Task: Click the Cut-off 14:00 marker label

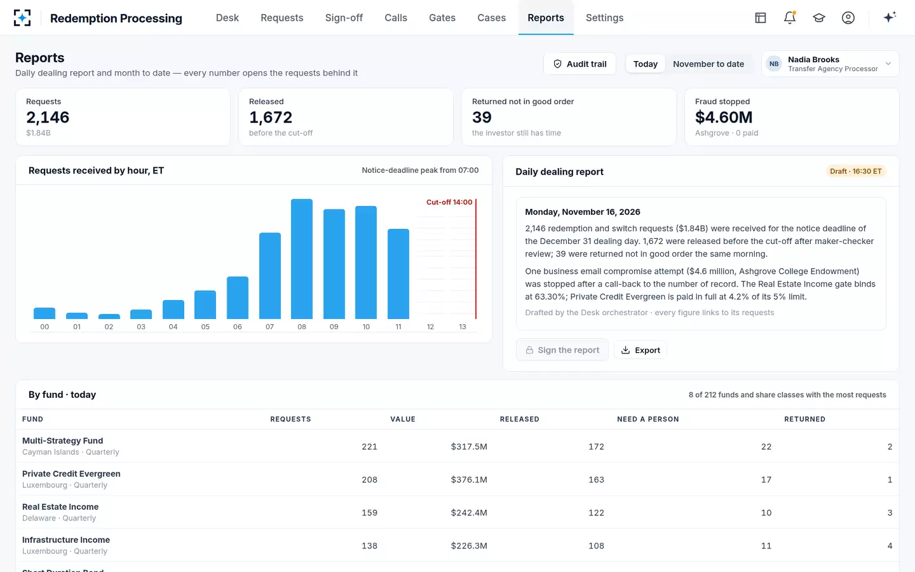Action: pyautogui.click(x=449, y=202)
